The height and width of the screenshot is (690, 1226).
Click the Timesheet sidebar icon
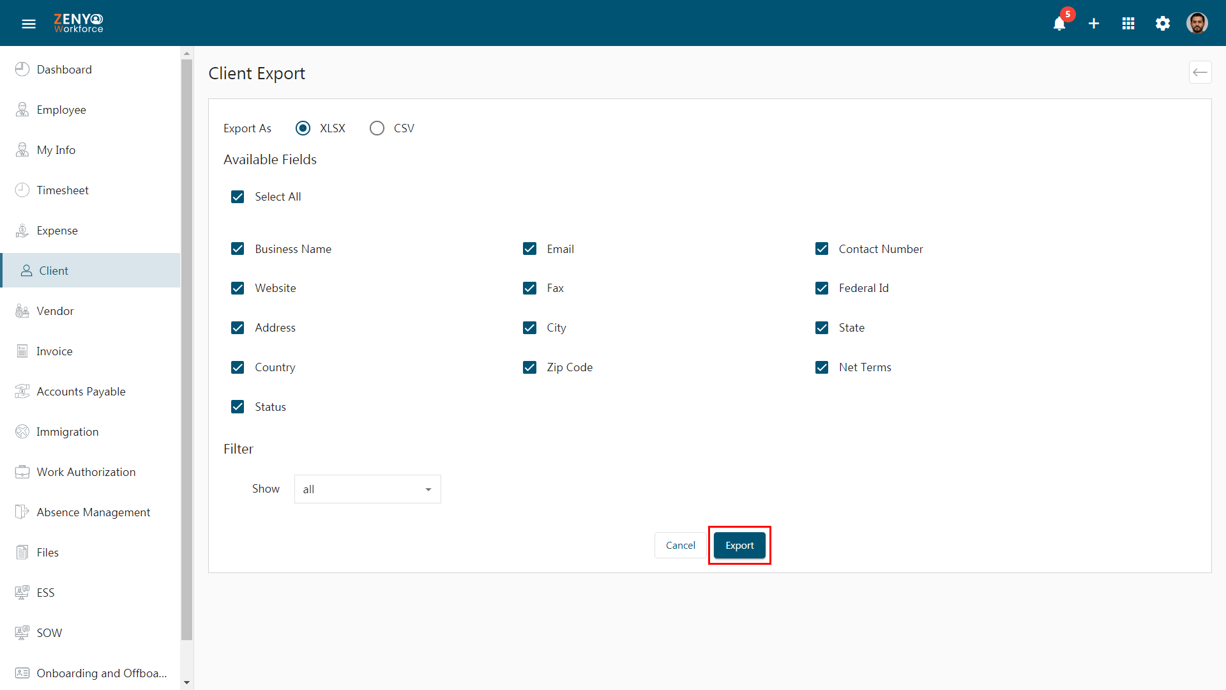coord(22,190)
